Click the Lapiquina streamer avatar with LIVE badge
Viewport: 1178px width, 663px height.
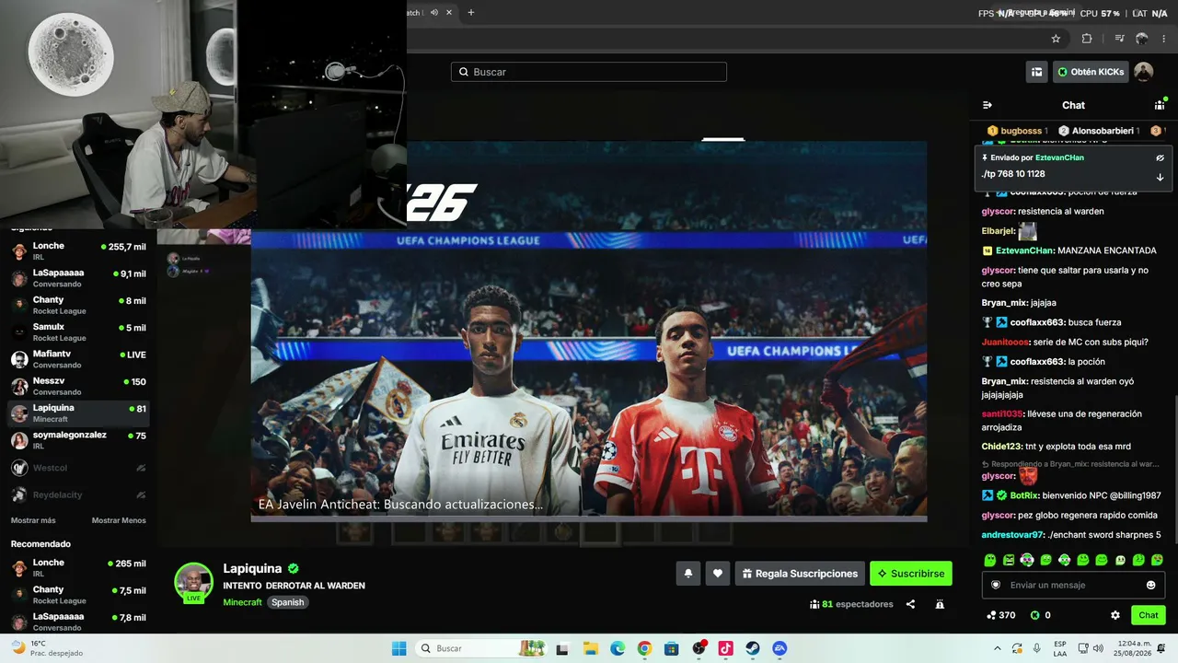(193, 582)
